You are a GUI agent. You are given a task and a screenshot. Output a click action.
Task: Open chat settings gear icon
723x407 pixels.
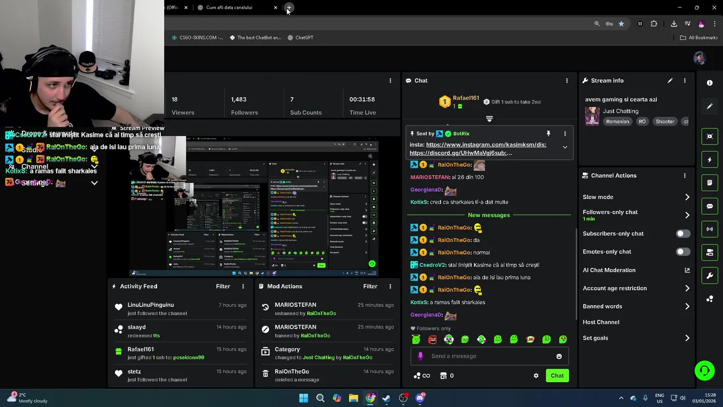pyautogui.click(x=536, y=376)
